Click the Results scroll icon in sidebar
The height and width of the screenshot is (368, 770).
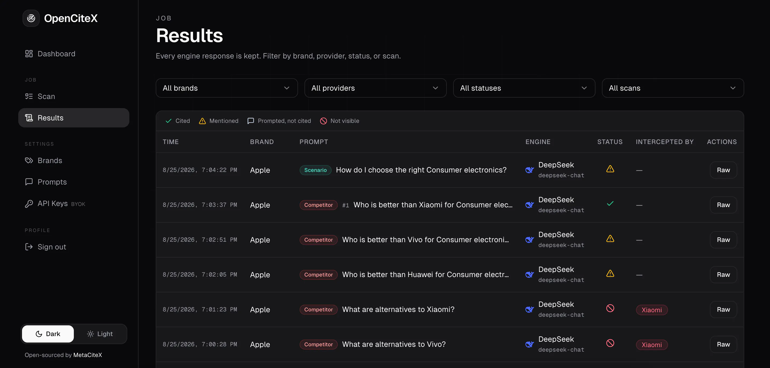(29, 118)
